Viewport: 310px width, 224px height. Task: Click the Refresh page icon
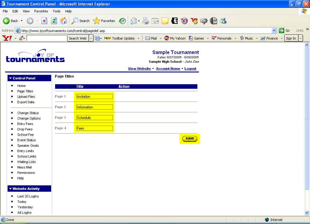(x=54, y=21)
